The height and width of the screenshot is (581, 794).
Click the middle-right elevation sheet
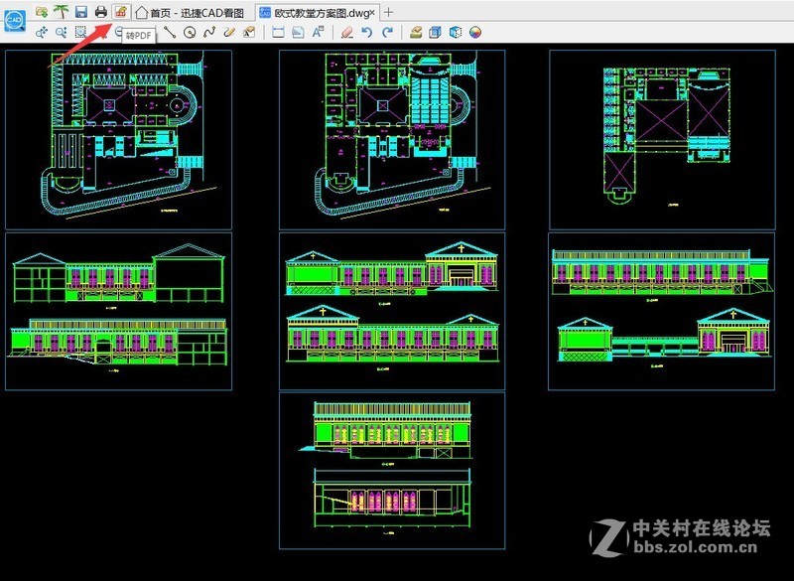click(661, 311)
